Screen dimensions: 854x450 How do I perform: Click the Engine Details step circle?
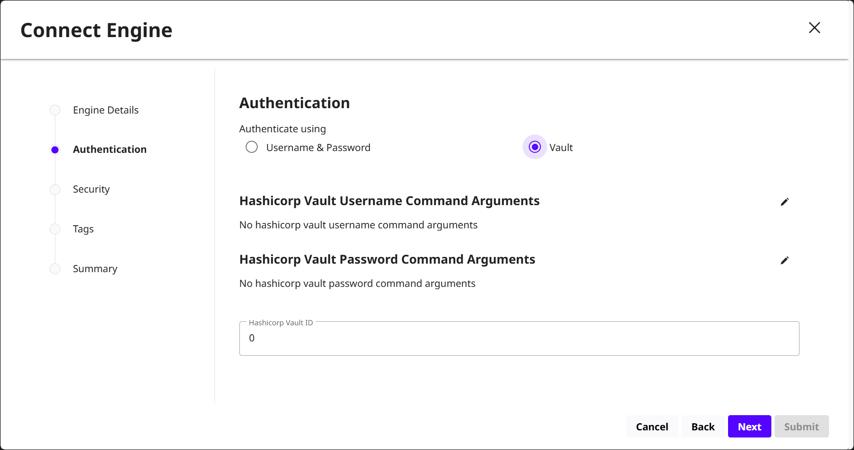point(55,110)
